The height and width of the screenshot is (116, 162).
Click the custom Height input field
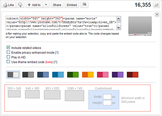[107, 103]
